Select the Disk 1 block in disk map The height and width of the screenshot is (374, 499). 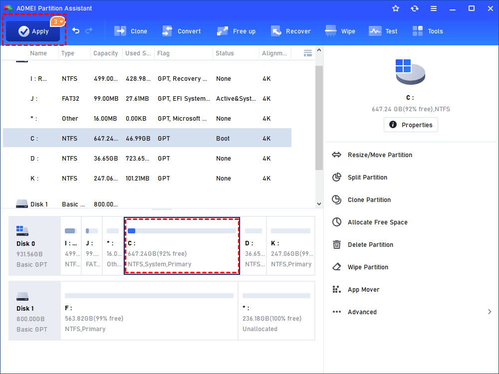[34, 311]
